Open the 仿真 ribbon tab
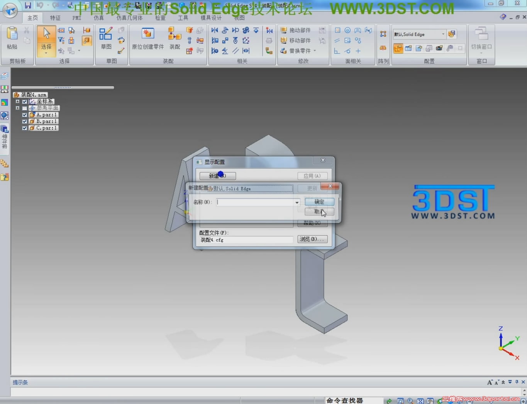The height and width of the screenshot is (404, 527). pyautogui.click(x=99, y=17)
